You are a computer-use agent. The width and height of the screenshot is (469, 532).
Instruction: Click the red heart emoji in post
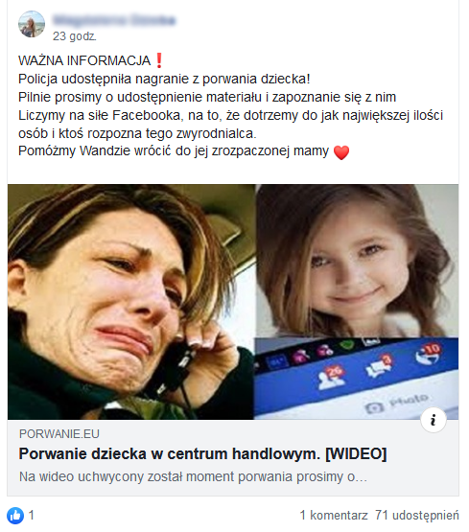point(341,152)
